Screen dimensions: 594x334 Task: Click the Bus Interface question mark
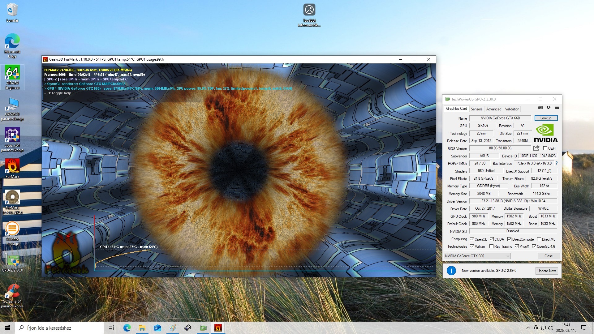556,163
